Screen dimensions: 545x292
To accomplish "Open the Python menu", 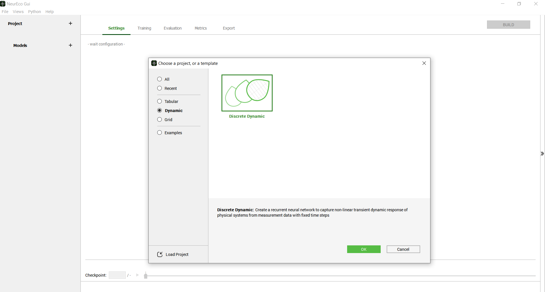I will pos(34,12).
